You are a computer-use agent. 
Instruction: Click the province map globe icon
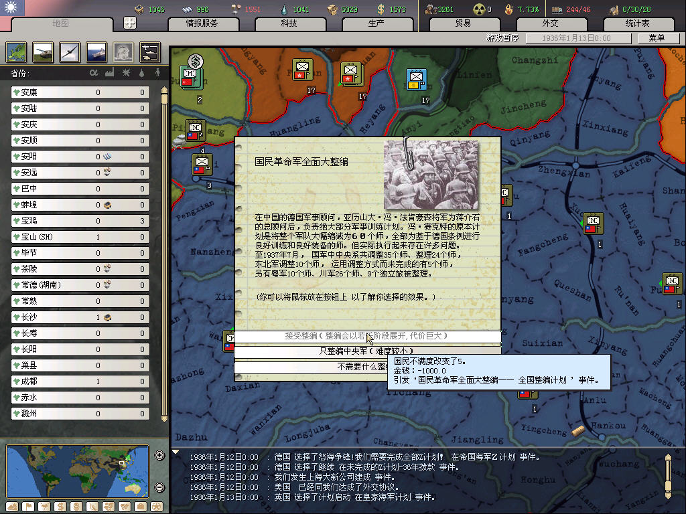click(x=16, y=52)
